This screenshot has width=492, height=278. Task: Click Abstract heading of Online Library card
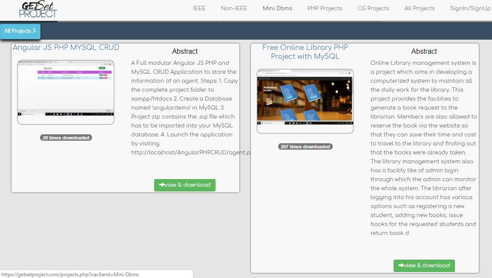click(424, 51)
